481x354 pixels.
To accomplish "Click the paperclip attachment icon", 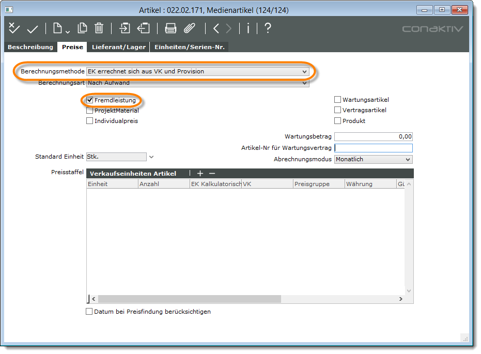I will click(x=190, y=28).
